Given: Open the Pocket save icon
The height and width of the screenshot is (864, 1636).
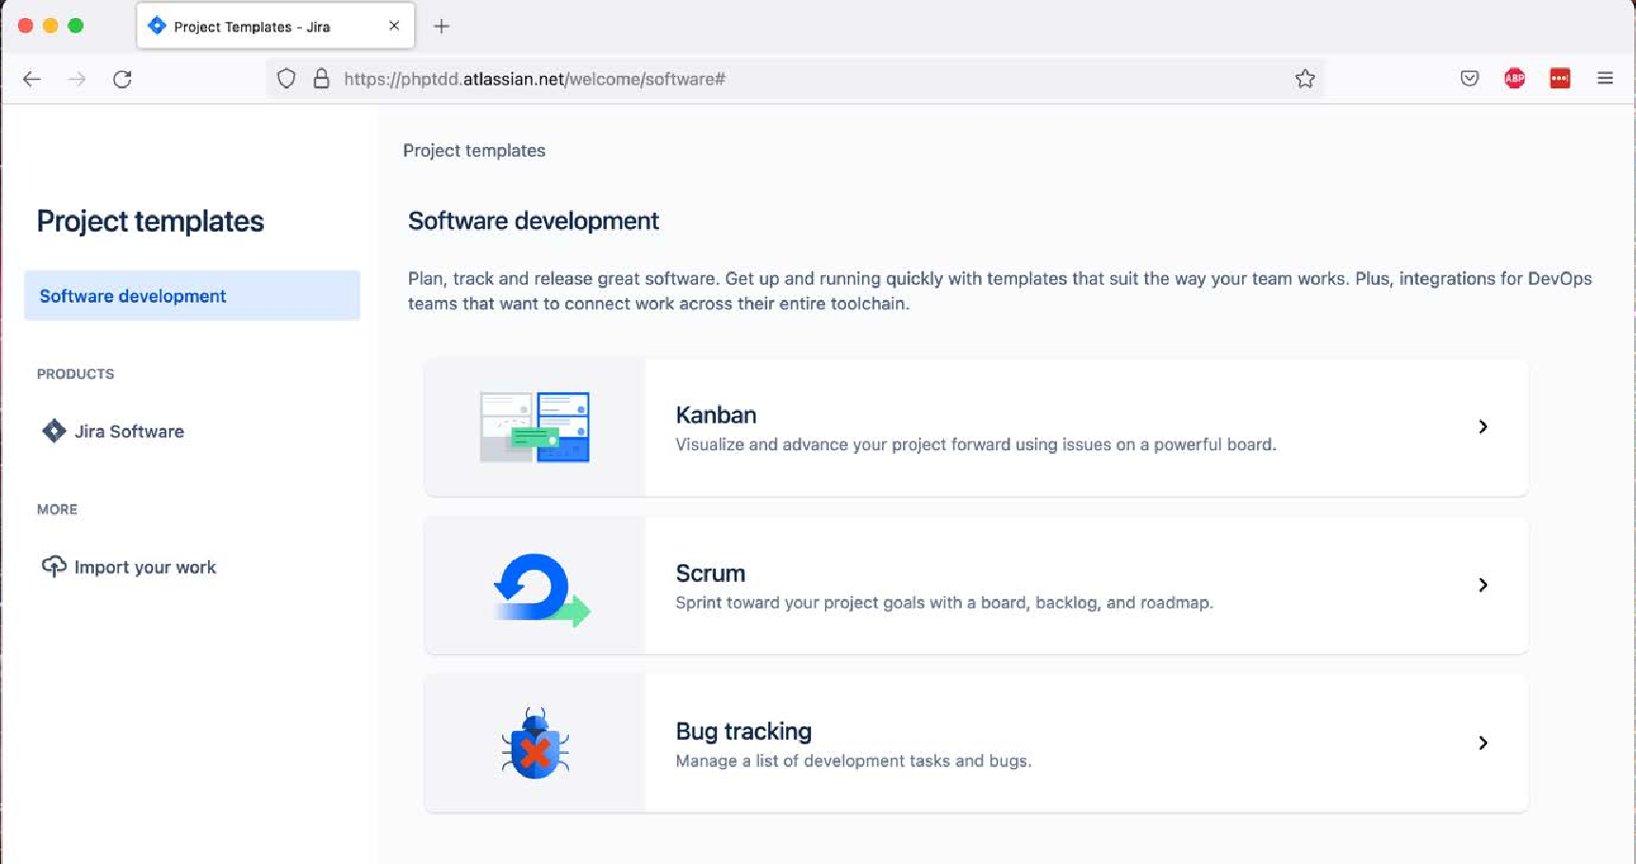Looking at the screenshot, I should coord(1469,79).
